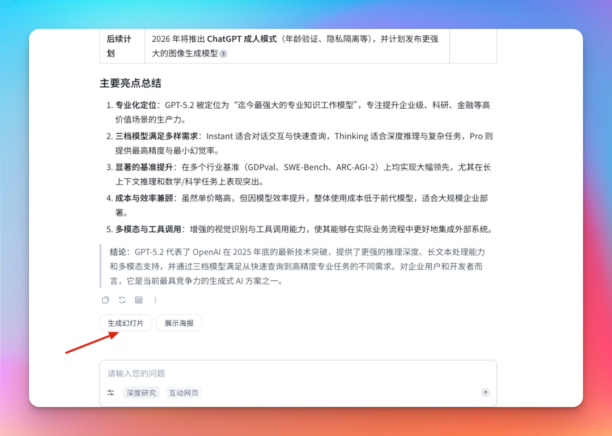Toggle the 深度研究 mode chip
612x436 pixels.
click(x=141, y=393)
